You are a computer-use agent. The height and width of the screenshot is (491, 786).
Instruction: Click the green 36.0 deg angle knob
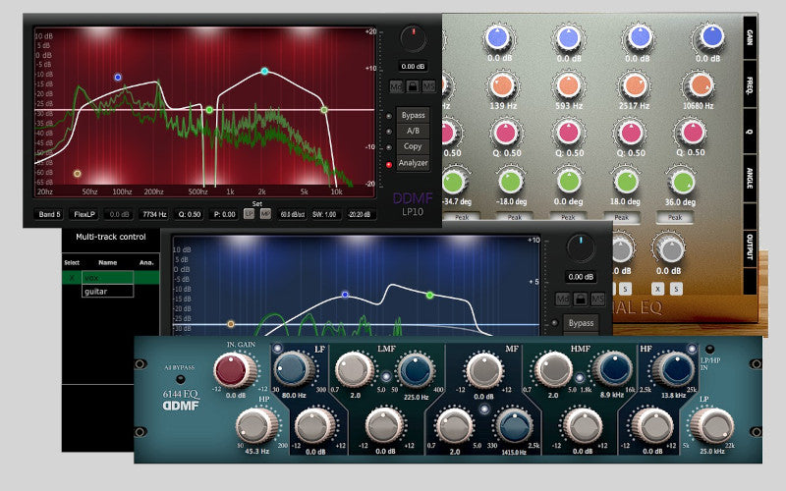pos(682,181)
